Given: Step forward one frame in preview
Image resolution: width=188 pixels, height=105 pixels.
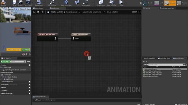Looking at the screenshot, I should 30,54.
